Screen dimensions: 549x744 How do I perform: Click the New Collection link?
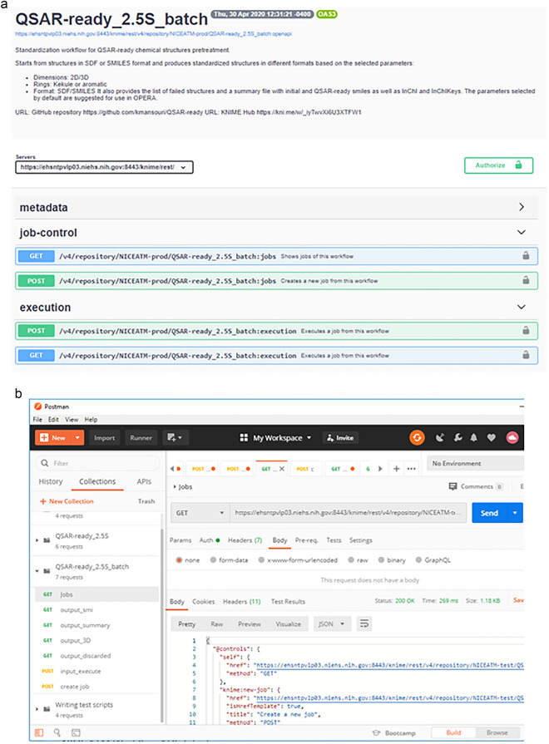click(x=67, y=501)
